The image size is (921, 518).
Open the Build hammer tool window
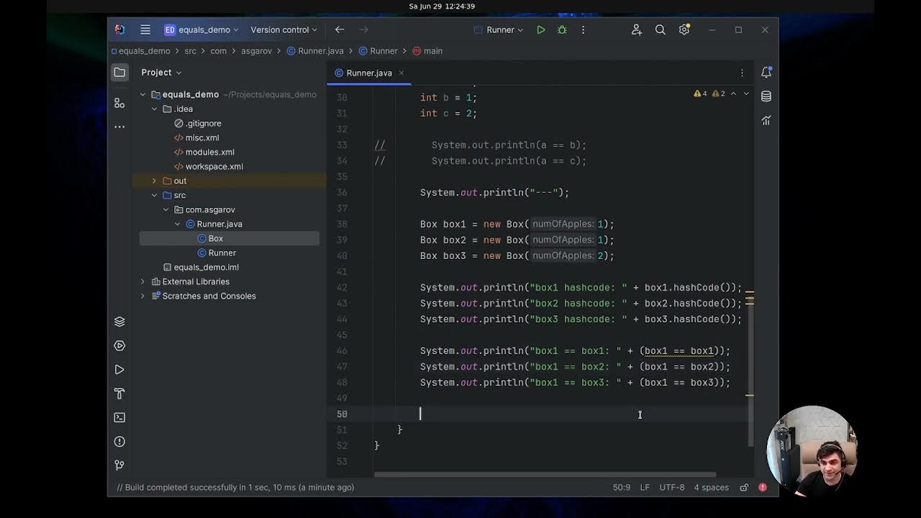[x=119, y=394]
